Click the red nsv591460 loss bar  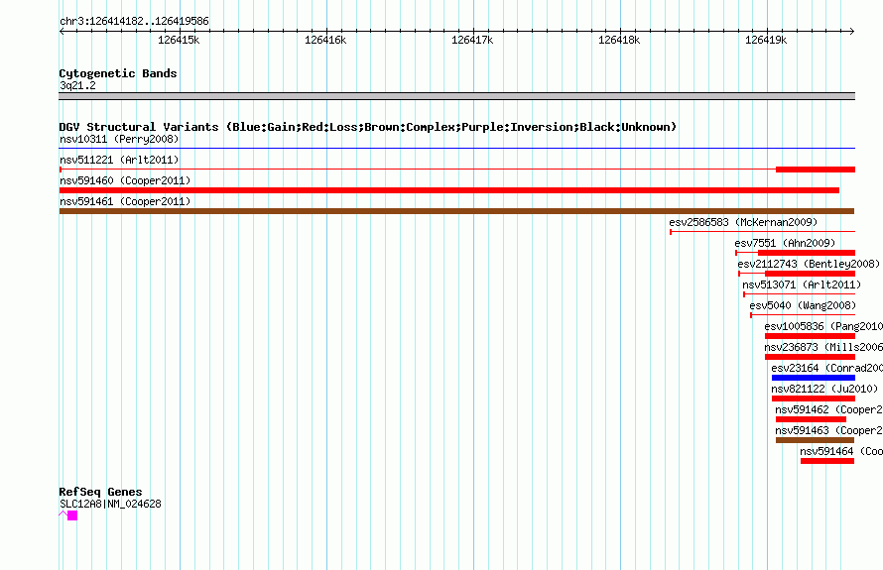(x=449, y=190)
